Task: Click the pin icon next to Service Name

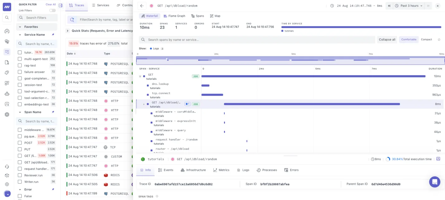Action: [x=53, y=34]
